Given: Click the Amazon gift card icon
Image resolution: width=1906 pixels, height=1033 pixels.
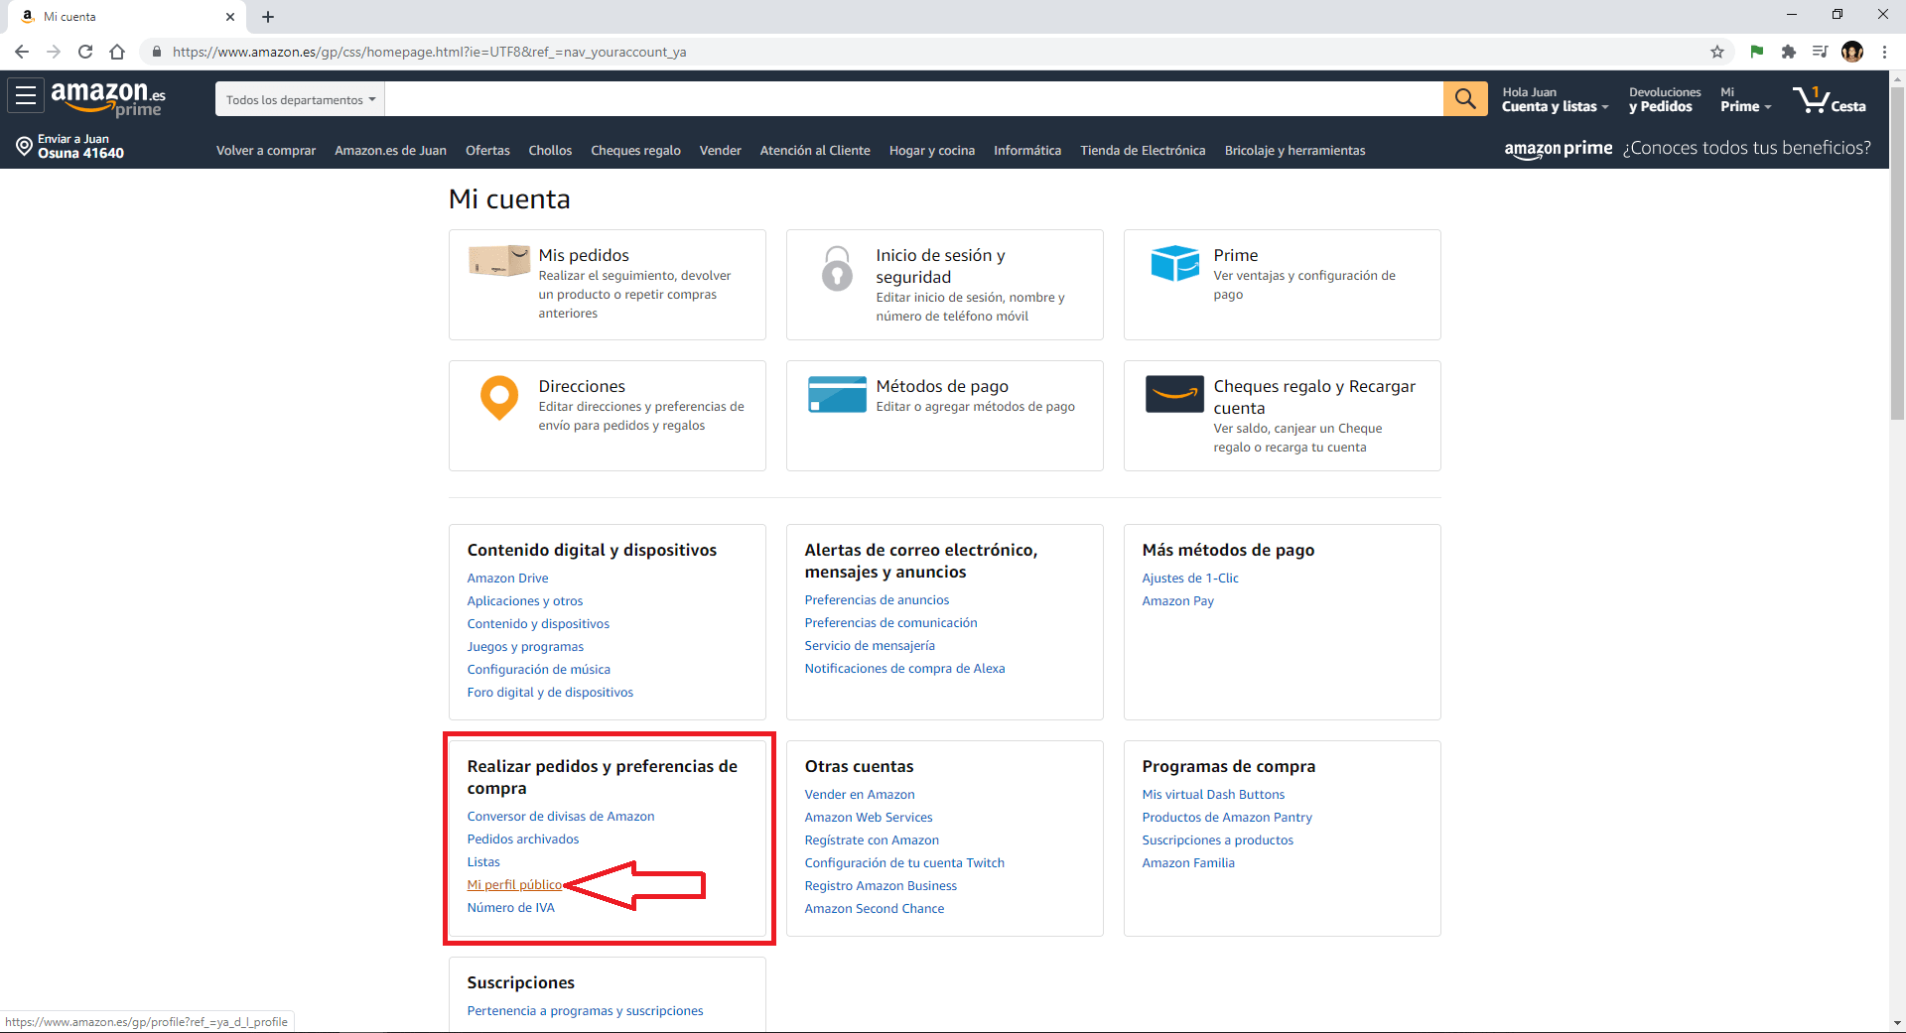Looking at the screenshot, I should [1174, 394].
